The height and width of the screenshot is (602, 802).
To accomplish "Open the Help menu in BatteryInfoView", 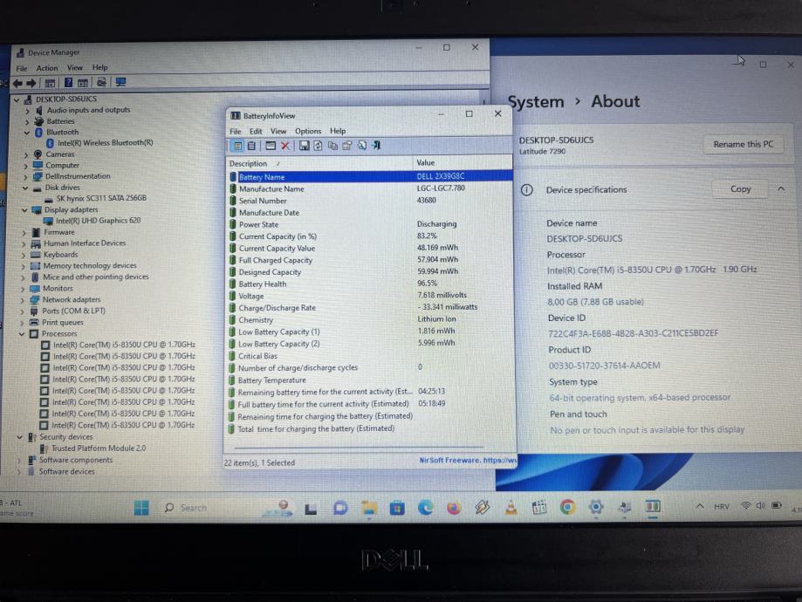I will tap(338, 131).
